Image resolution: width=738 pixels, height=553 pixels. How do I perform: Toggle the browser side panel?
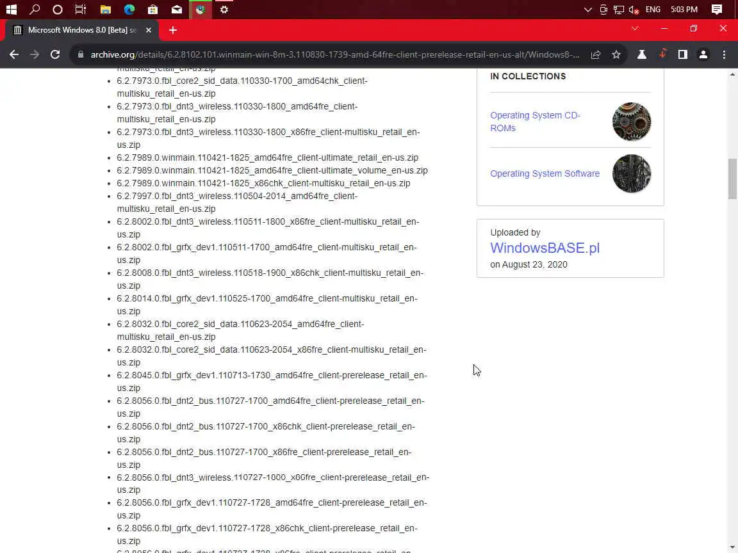pos(682,54)
